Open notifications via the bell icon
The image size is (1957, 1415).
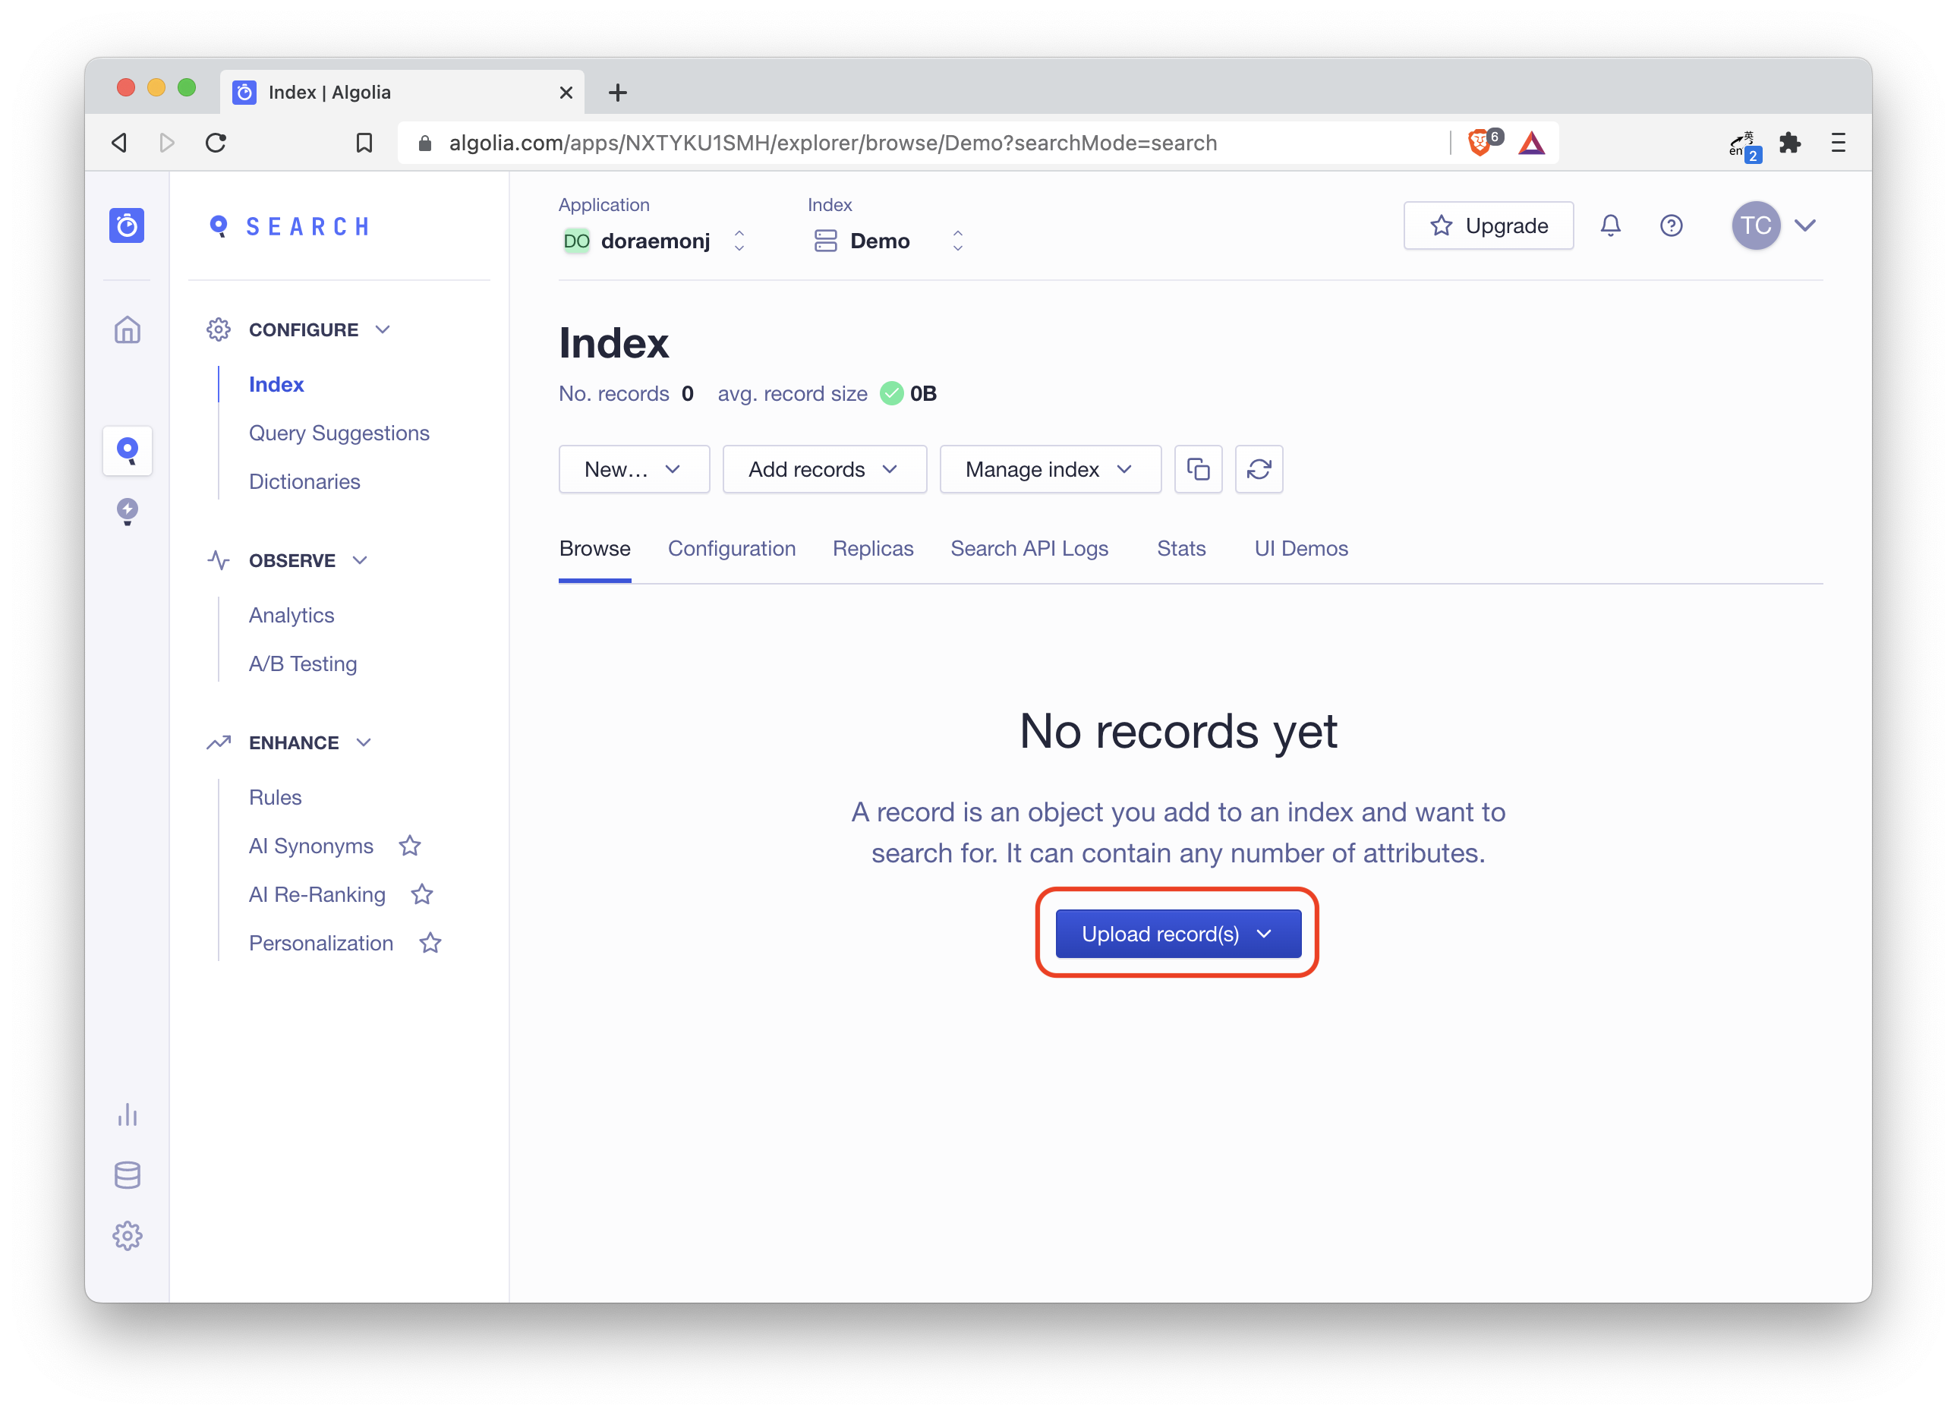(1611, 225)
